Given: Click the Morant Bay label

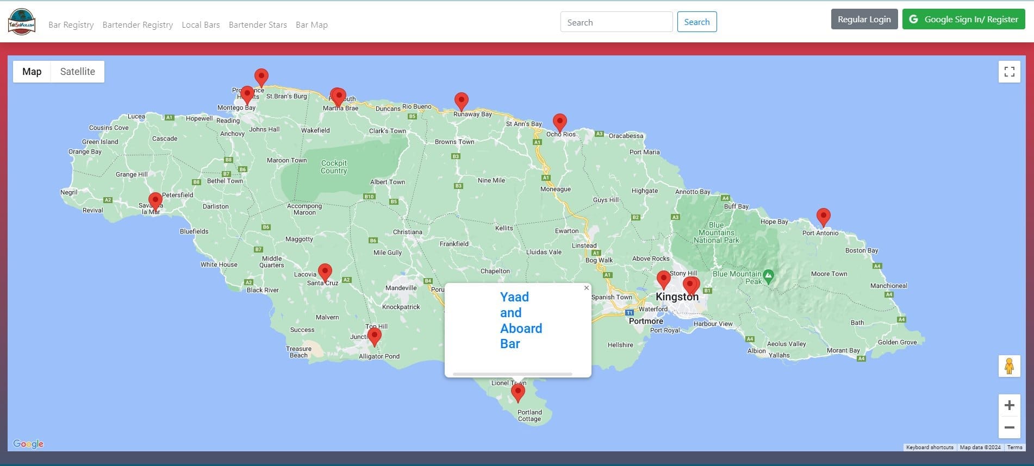Looking at the screenshot, I should click(x=843, y=350).
